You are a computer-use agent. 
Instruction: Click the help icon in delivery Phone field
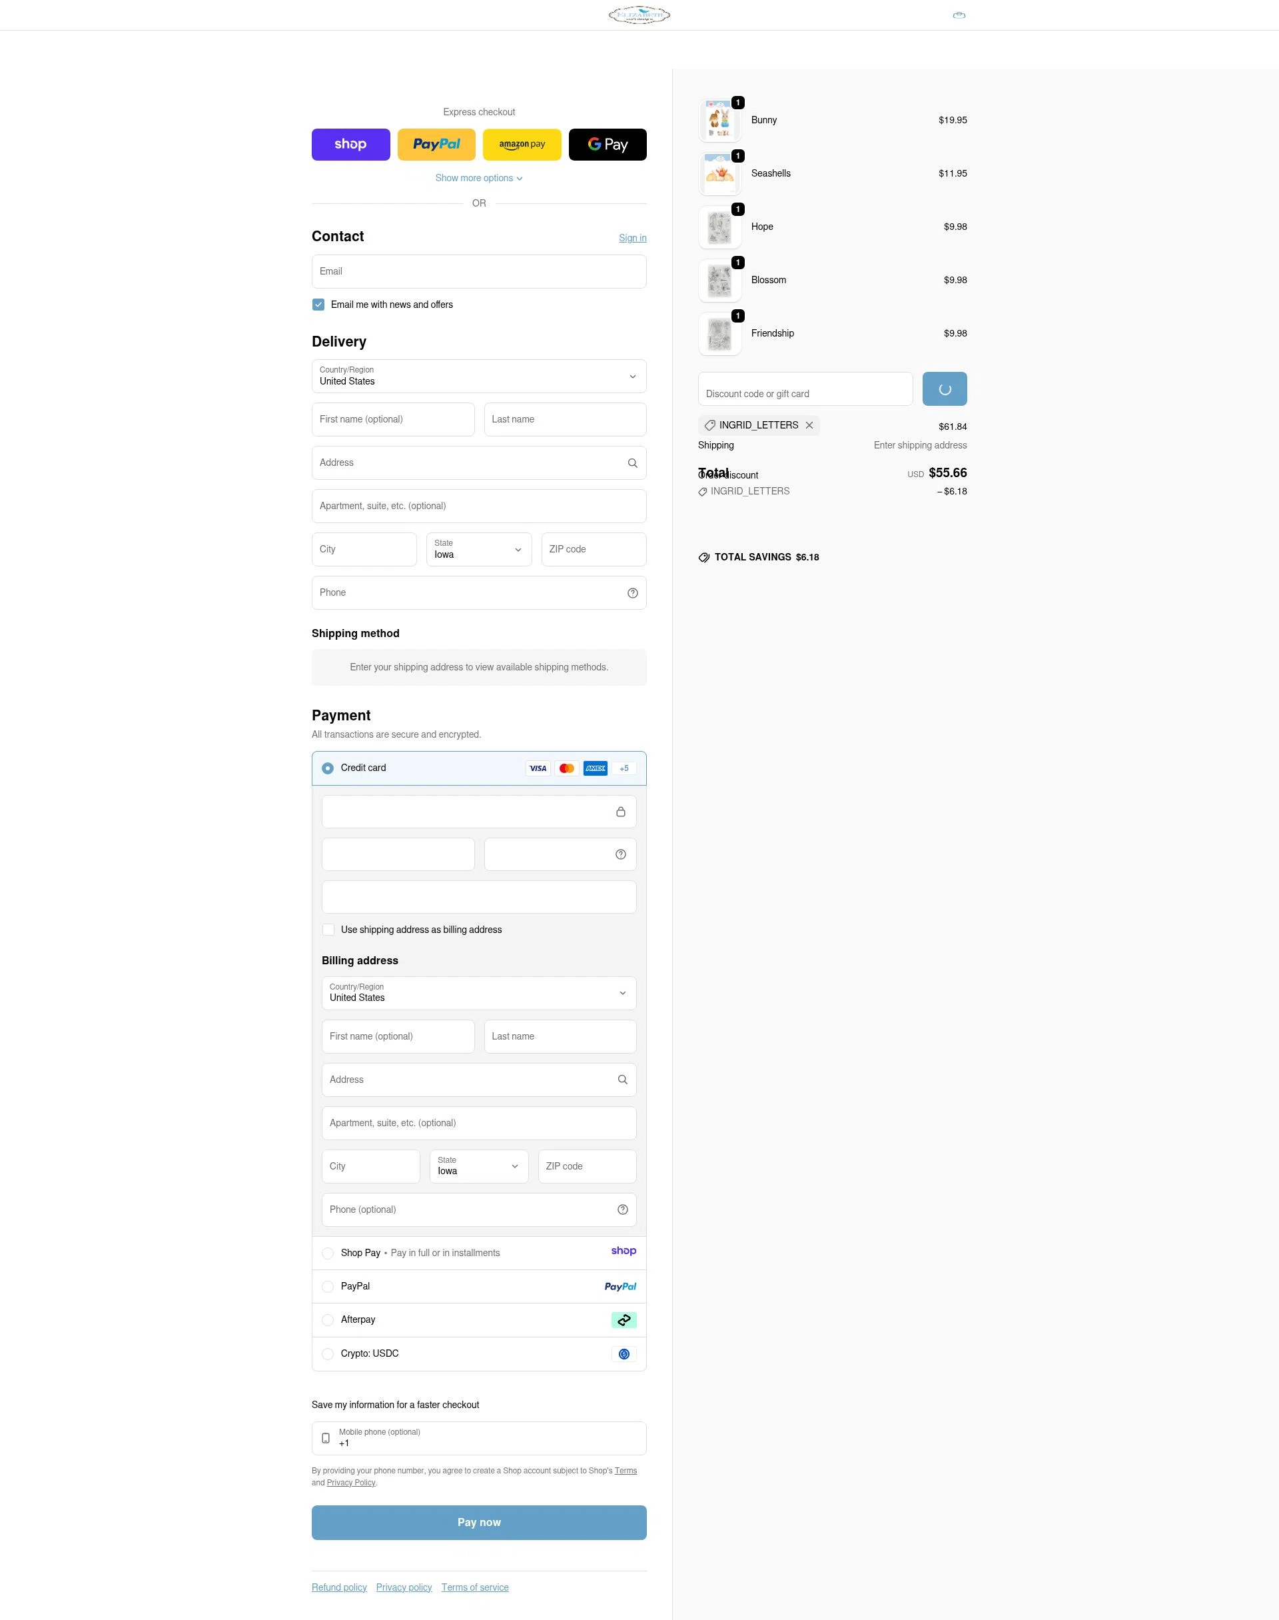(x=632, y=593)
